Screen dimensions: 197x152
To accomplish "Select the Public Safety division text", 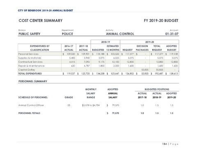I will 30,34.
